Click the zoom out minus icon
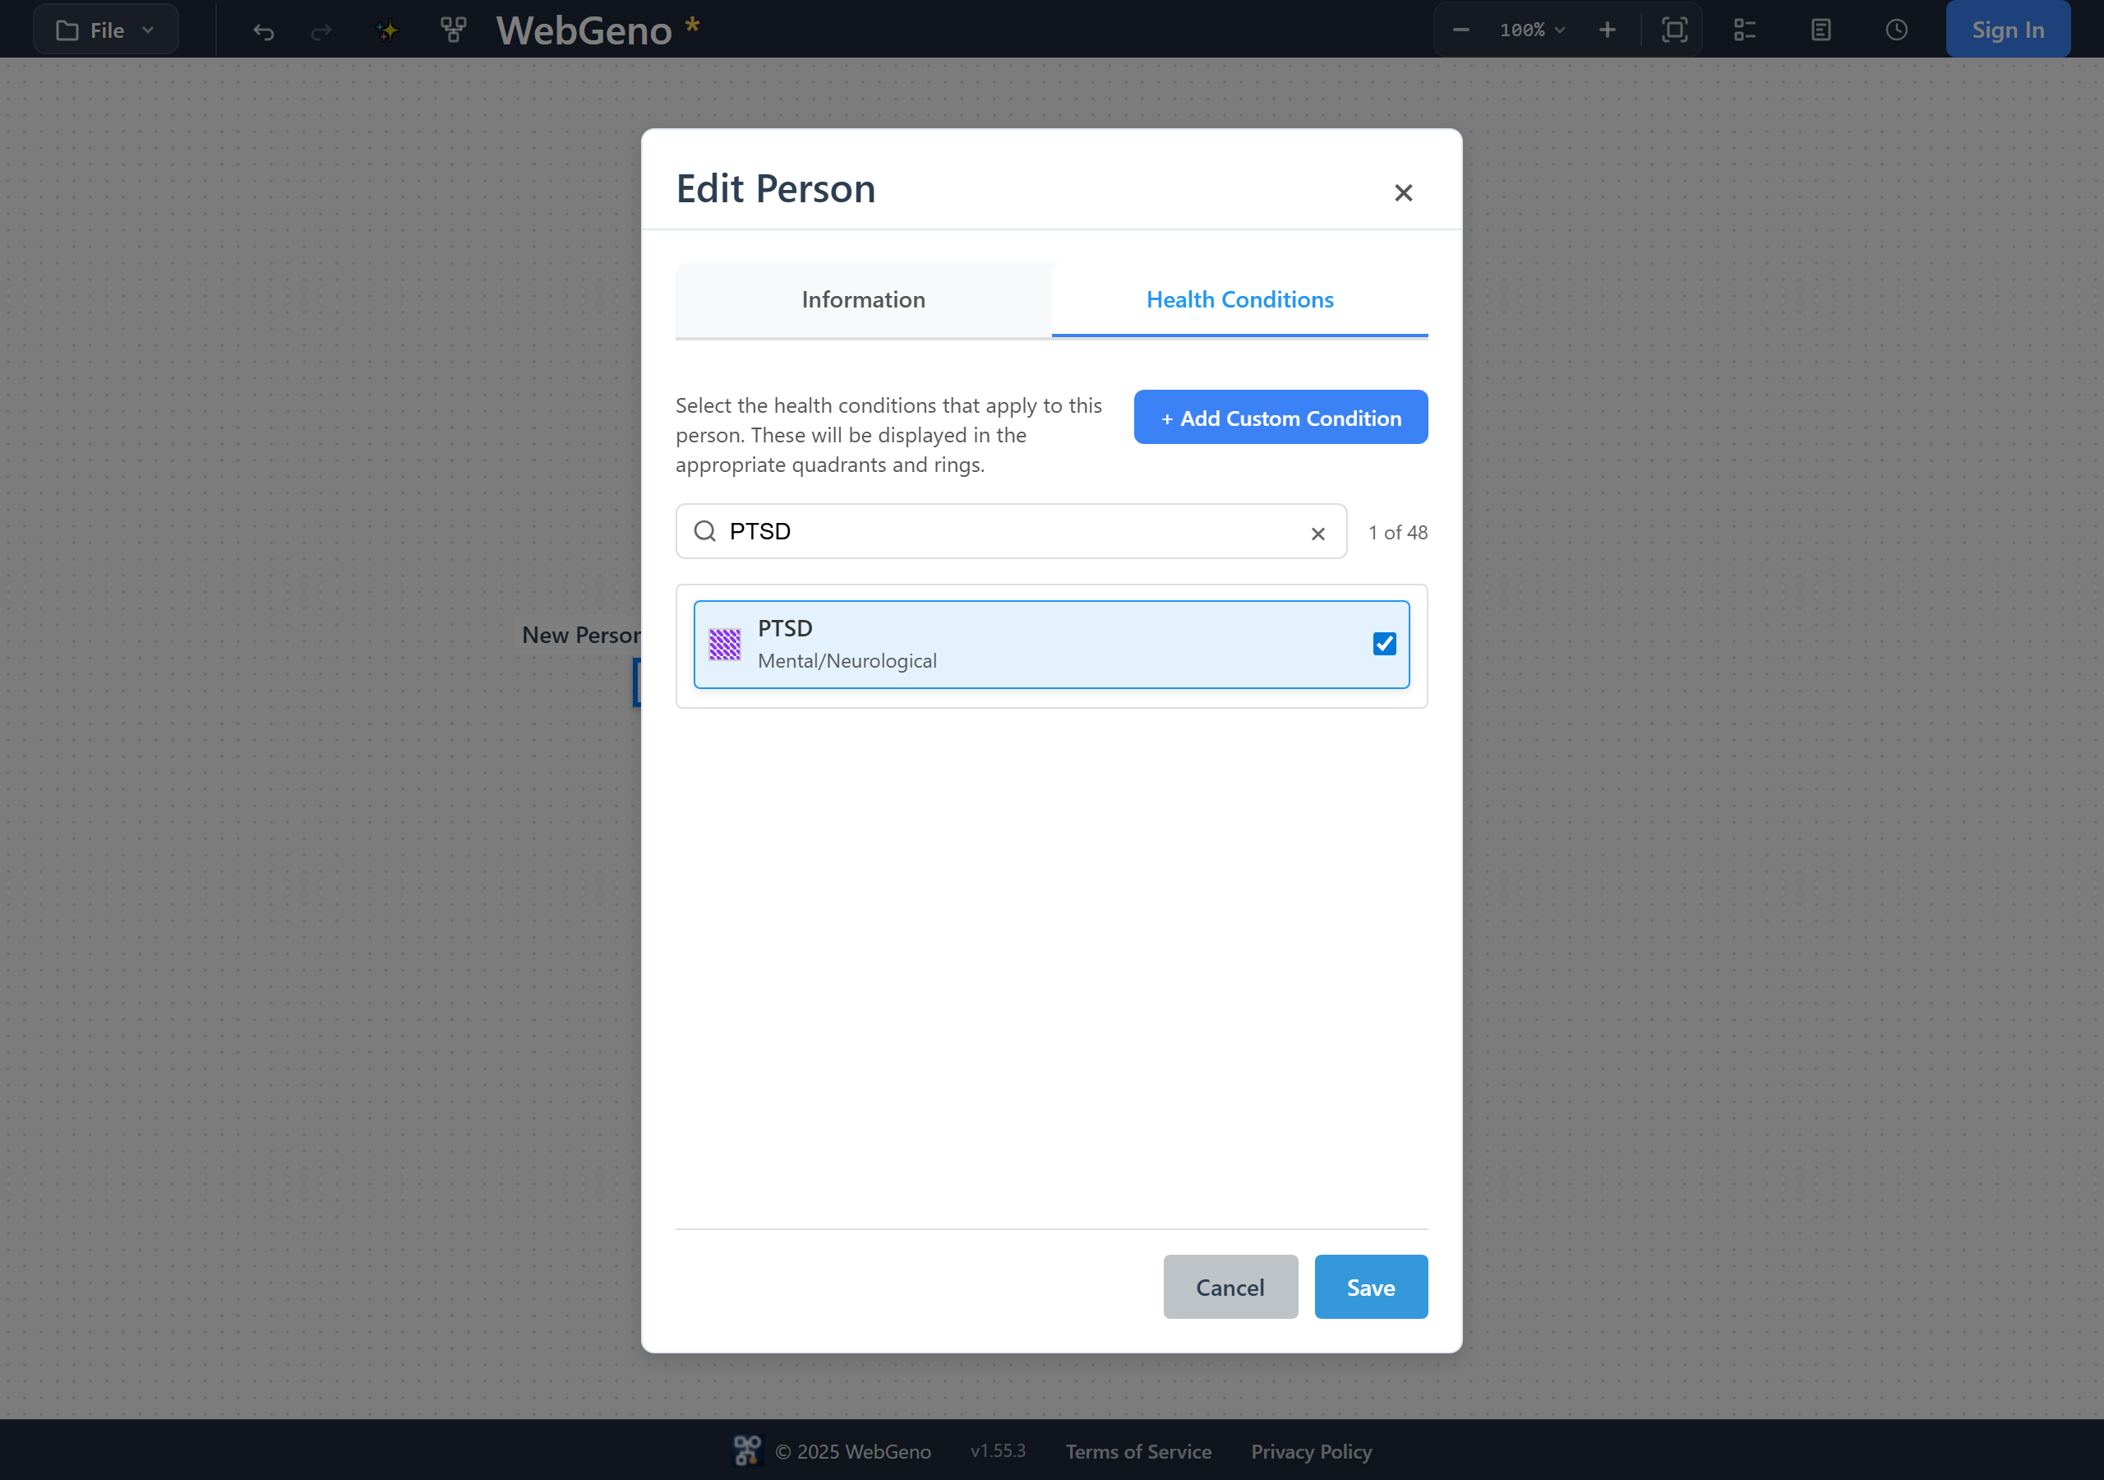2104x1480 pixels. [1460, 30]
